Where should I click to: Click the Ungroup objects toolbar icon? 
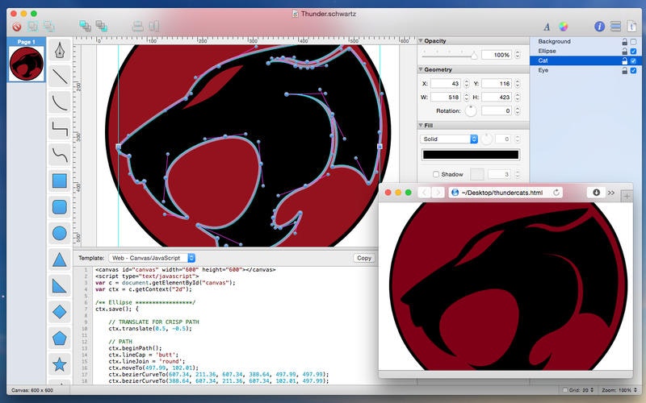(49, 27)
